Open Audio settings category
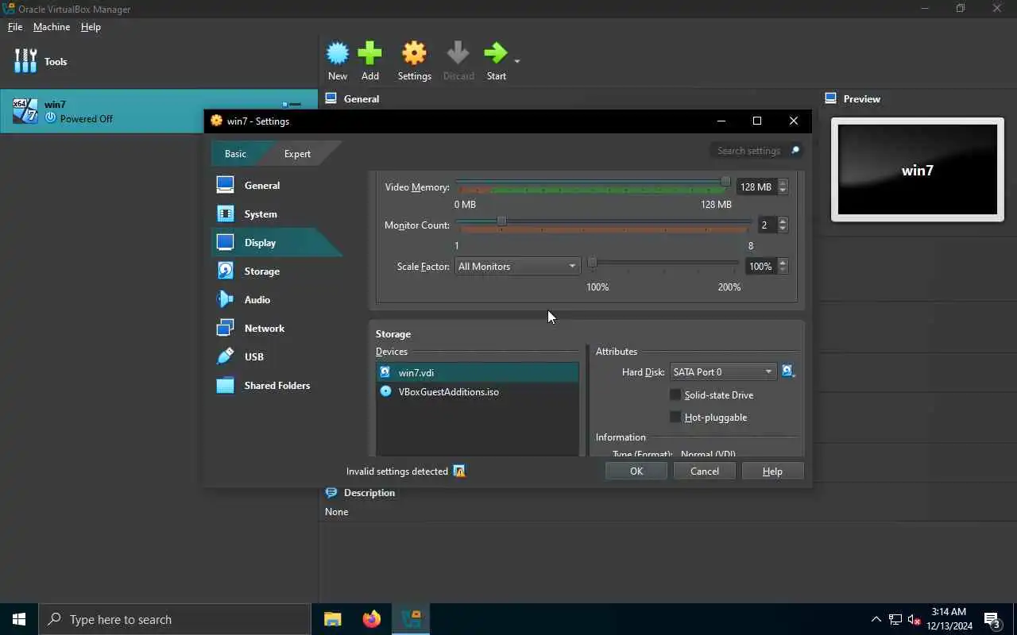The height and width of the screenshot is (635, 1017). click(x=276, y=299)
